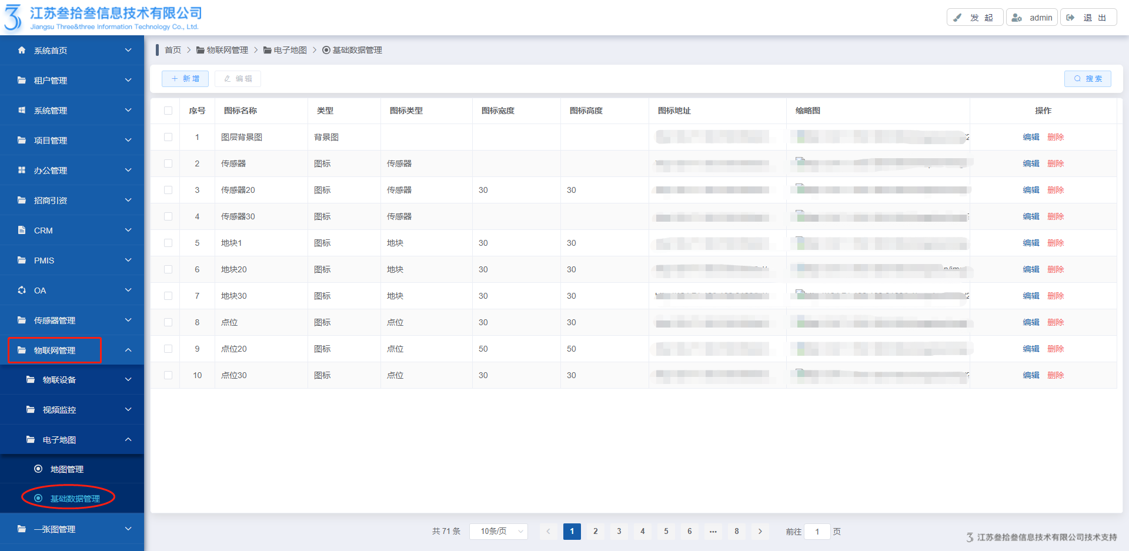Image resolution: width=1129 pixels, height=551 pixels.
Task: Click the recycle icon beside OA
Action: [x=22, y=290]
